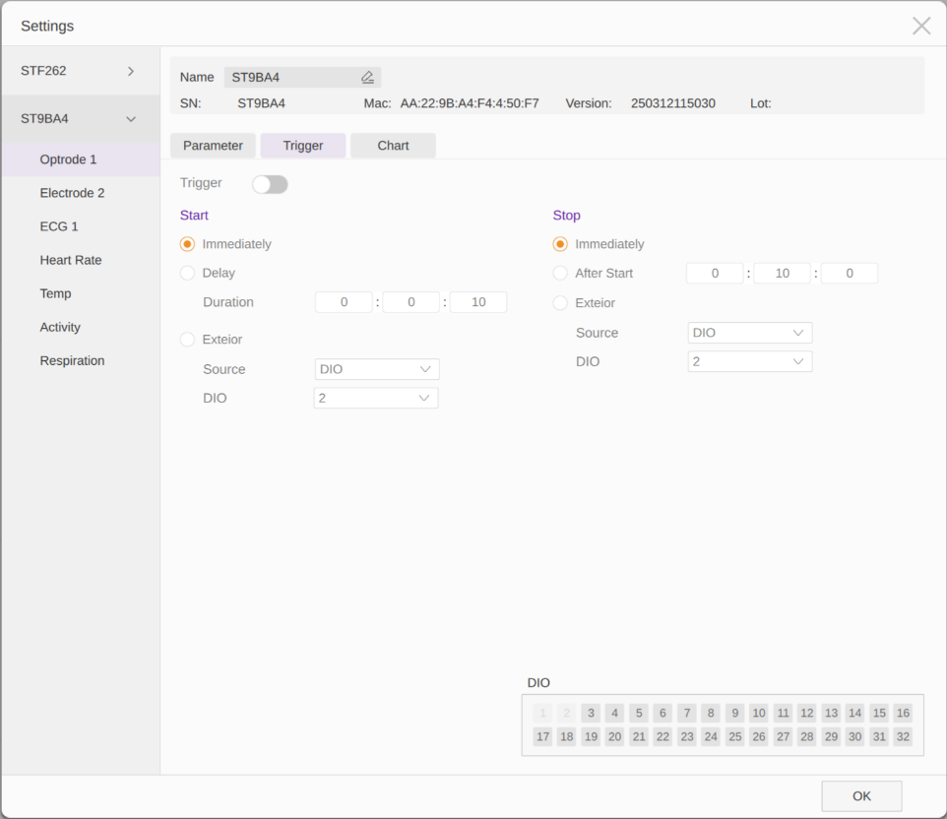The image size is (947, 819).
Task: Select the ST9BA4 device row
Action: pyautogui.click(x=81, y=119)
